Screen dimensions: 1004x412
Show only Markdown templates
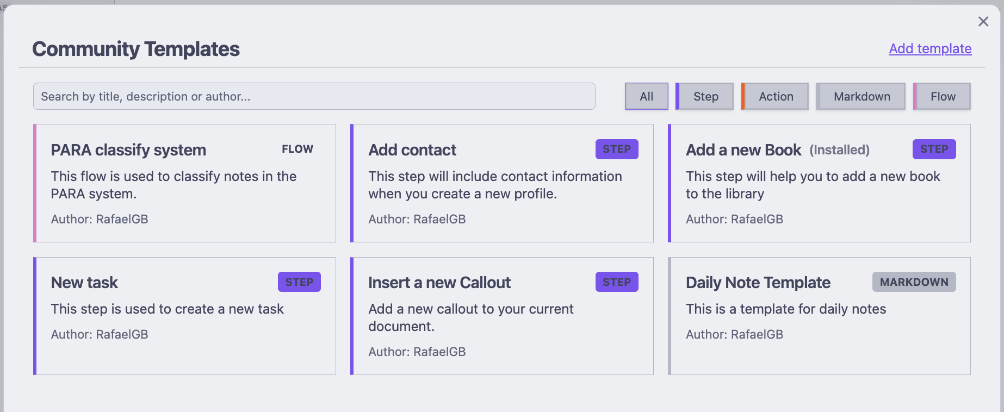tap(861, 96)
